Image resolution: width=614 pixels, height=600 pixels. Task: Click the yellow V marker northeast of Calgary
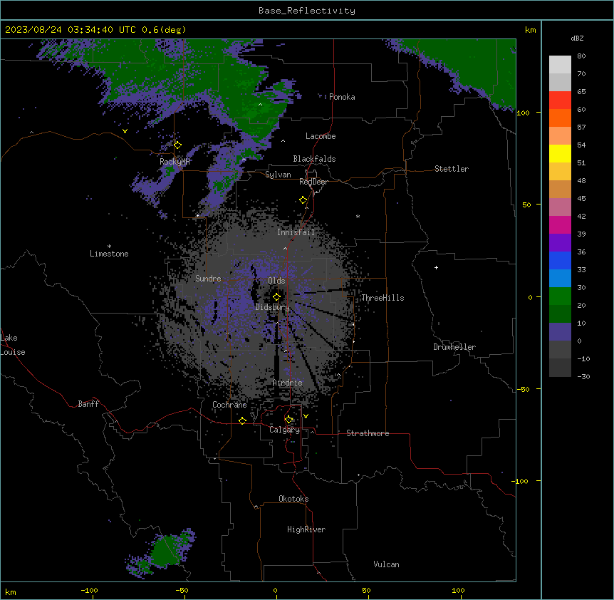click(x=306, y=416)
